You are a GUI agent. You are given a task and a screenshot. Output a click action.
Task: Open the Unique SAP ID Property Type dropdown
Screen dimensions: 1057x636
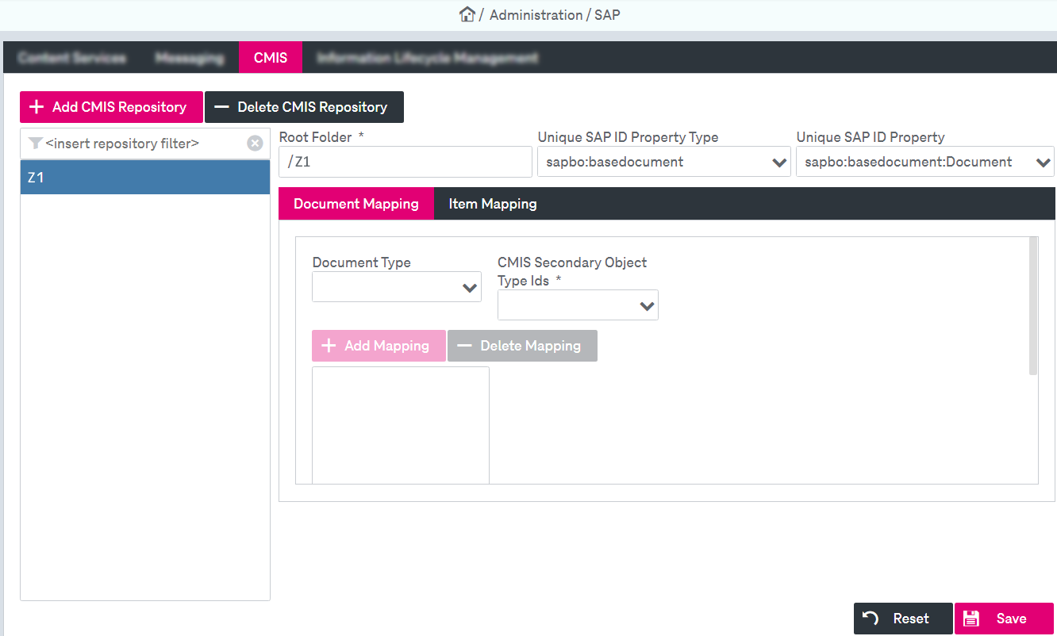[778, 161]
